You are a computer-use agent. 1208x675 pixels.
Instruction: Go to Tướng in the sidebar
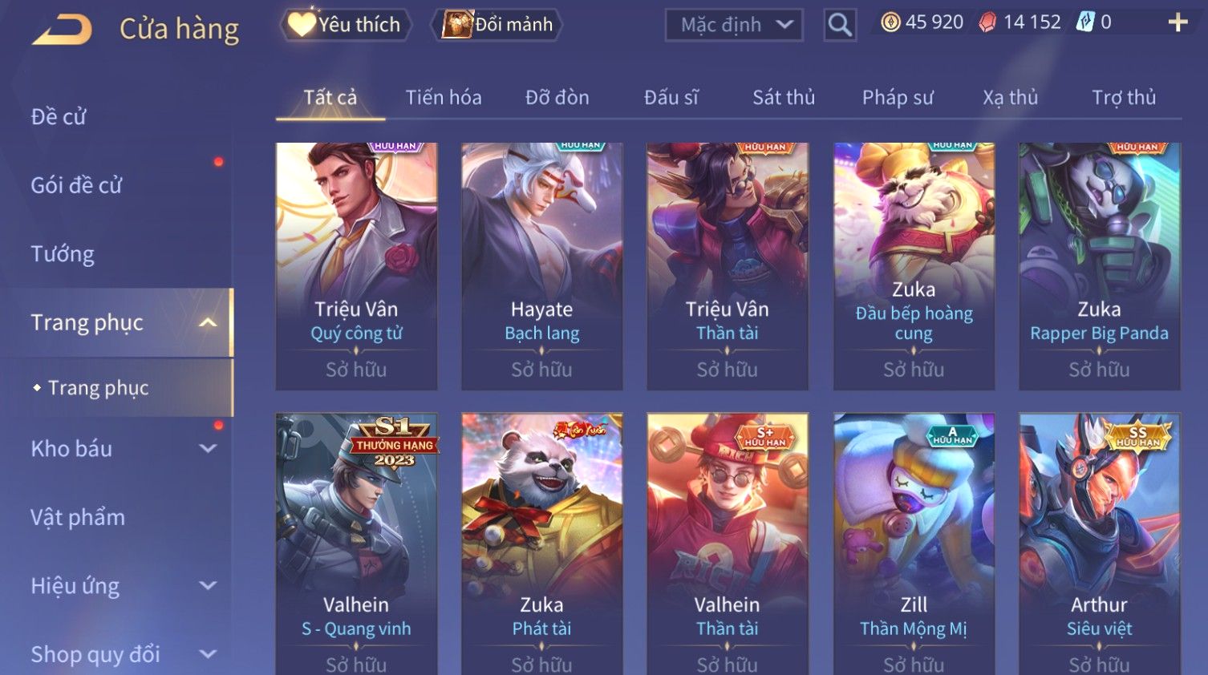[63, 254]
